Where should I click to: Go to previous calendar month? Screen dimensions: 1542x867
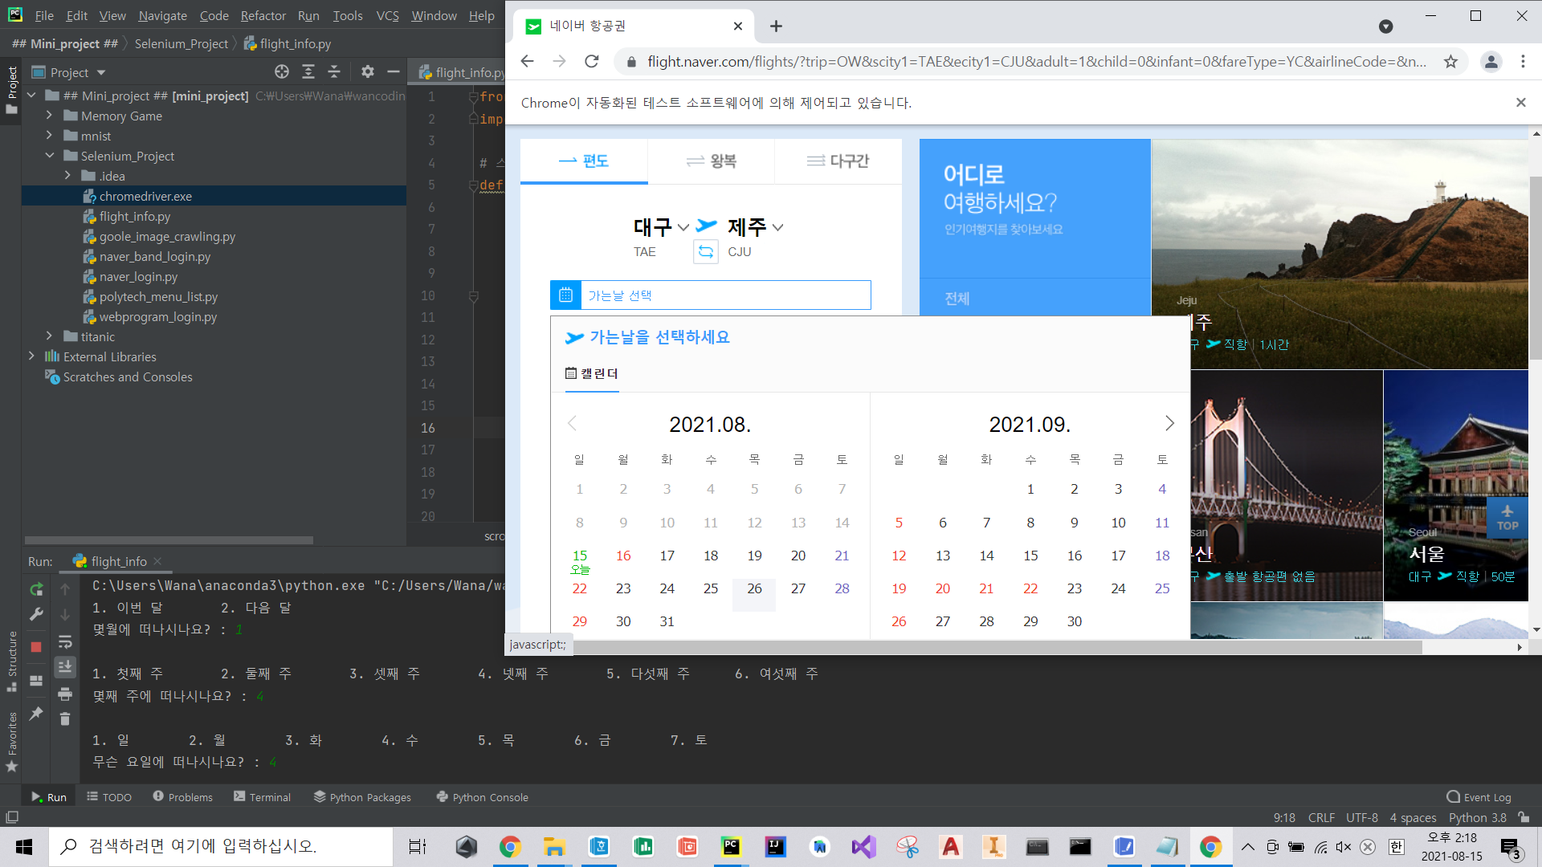pos(573,424)
